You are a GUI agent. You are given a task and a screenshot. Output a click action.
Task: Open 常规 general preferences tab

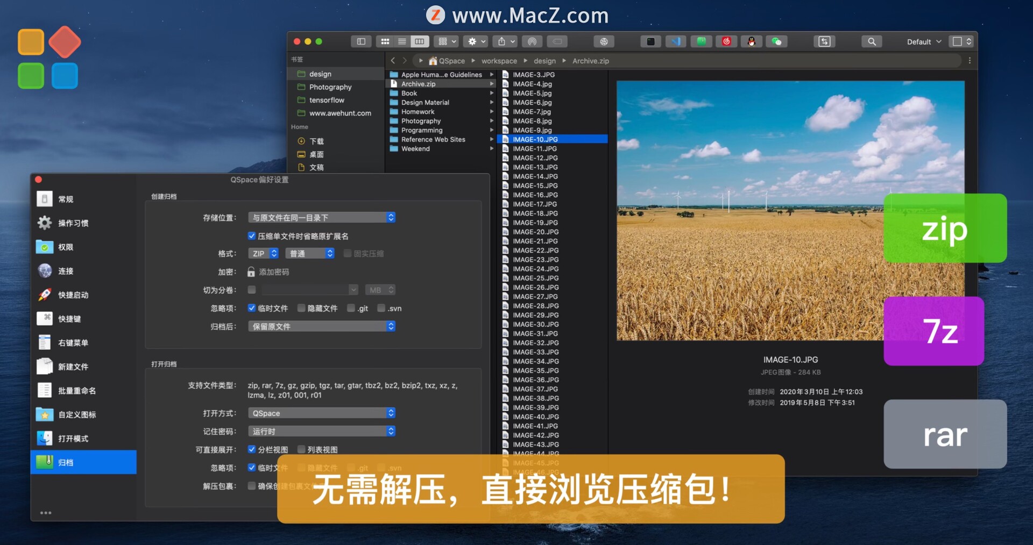point(83,199)
